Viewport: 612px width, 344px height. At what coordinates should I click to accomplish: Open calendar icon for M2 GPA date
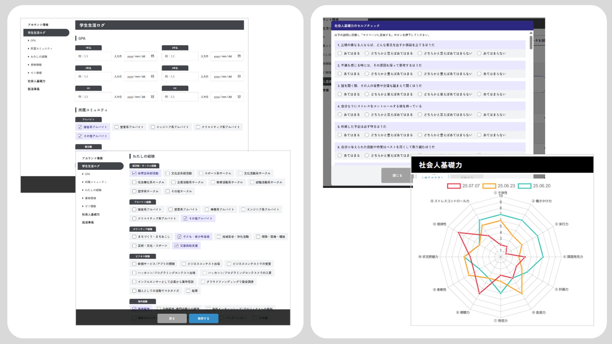[239, 97]
